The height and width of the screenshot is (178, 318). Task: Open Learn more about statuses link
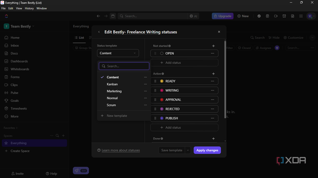click(121, 150)
